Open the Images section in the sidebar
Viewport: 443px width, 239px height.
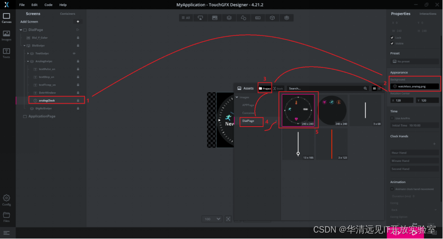(x=6, y=35)
